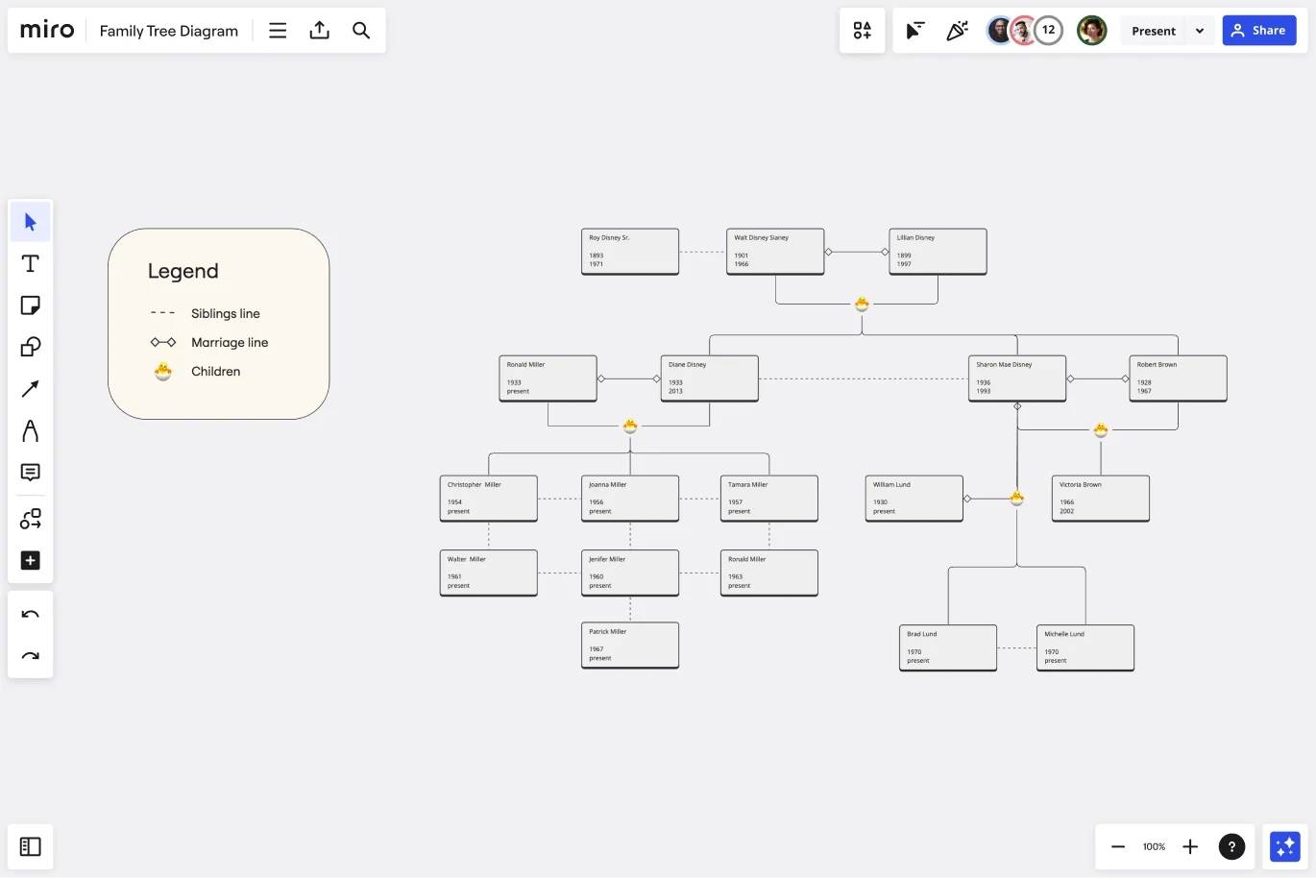Open the main hamburger menu

(x=278, y=31)
